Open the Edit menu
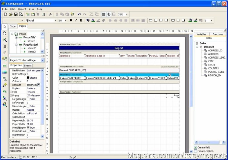Screen dimensions: 228x160 13,9
